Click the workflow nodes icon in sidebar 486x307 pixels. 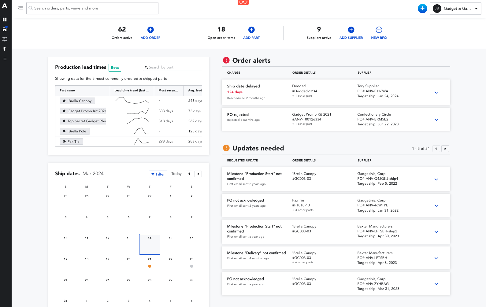[5, 39]
